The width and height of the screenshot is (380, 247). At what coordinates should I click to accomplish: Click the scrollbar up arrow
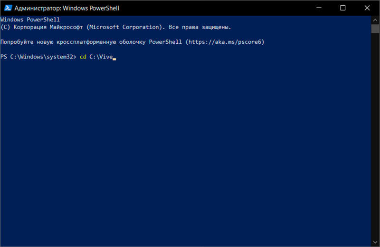point(375,20)
